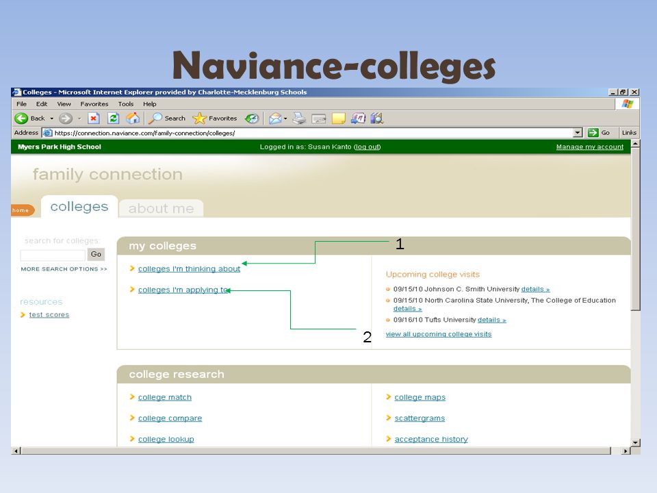Click the horizontal scrollbar right arrow
Image resolution: width=657 pixels, height=493 pixels.
[x=626, y=451]
